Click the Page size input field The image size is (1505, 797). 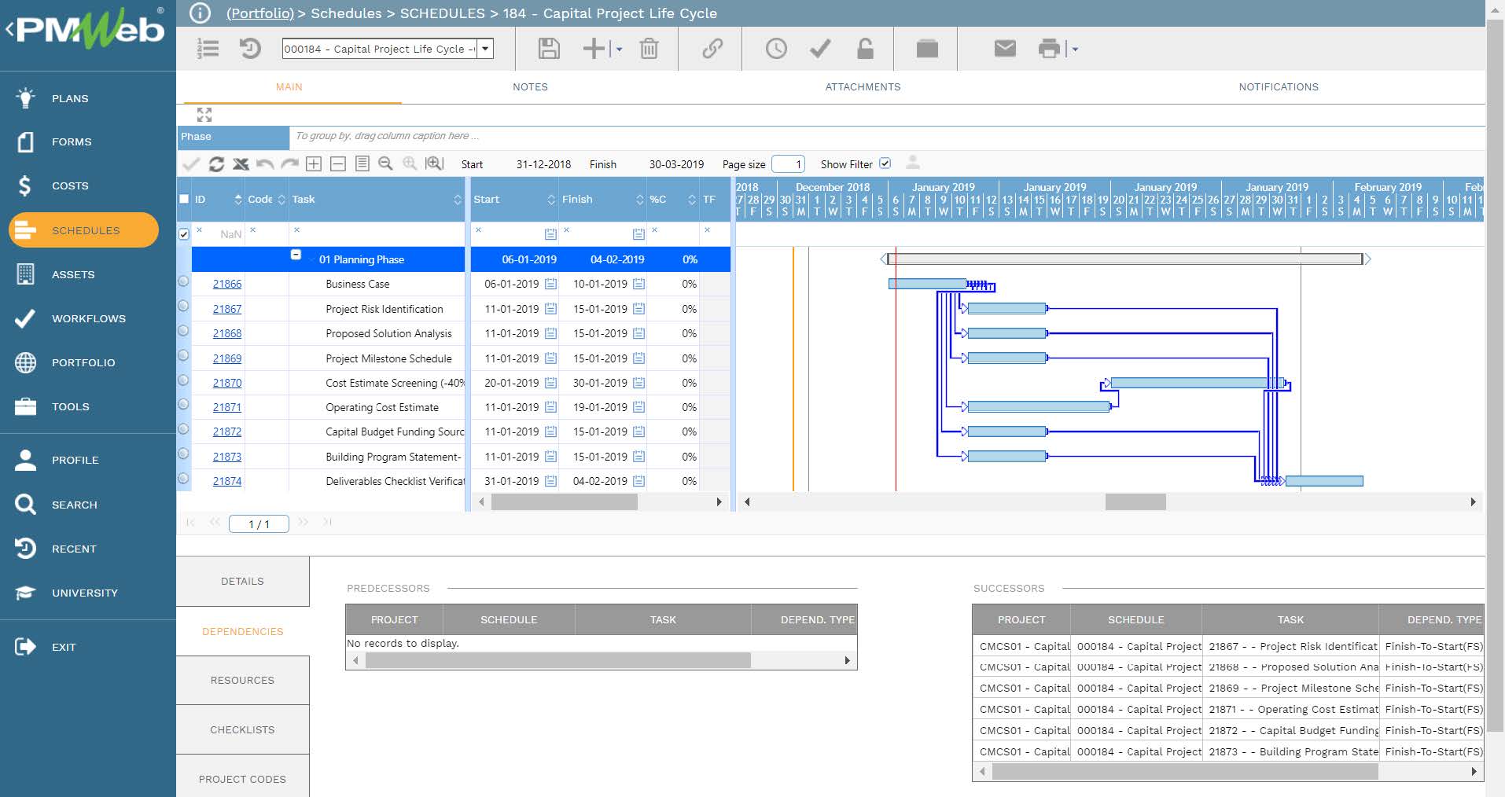click(788, 163)
